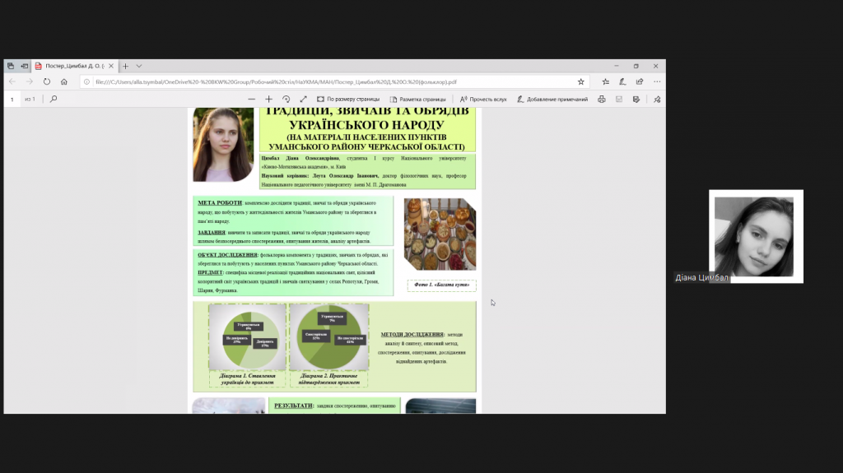Show site information icon in address bar

[86, 81]
